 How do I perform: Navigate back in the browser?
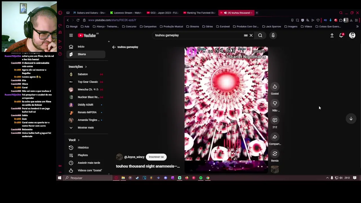(x=68, y=20)
